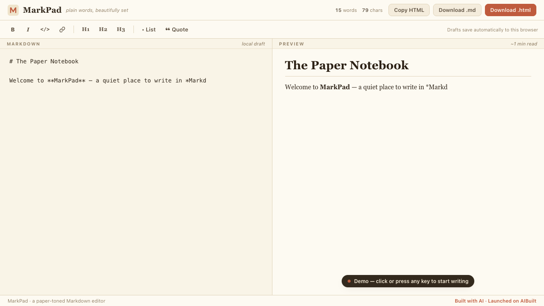The height and width of the screenshot is (306, 544).
Task: Copy the document as HTML
Action: tap(409, 10)
